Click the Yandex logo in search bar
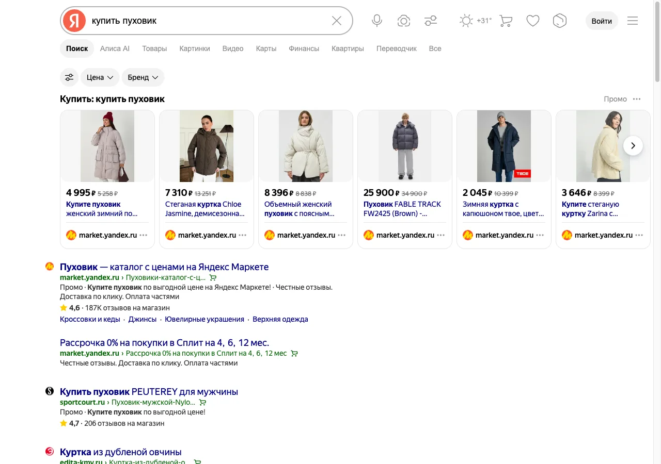The width and height of the screenshot is (661, 464). pyautogui.click(x=74, y=21)
